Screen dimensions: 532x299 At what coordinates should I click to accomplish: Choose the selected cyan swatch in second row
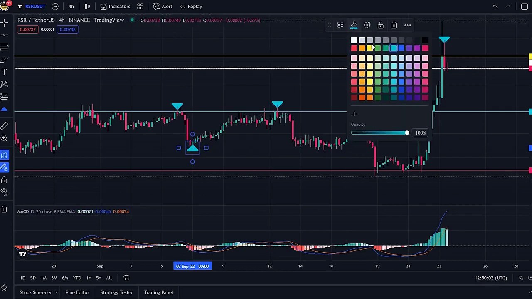point(393,48)
